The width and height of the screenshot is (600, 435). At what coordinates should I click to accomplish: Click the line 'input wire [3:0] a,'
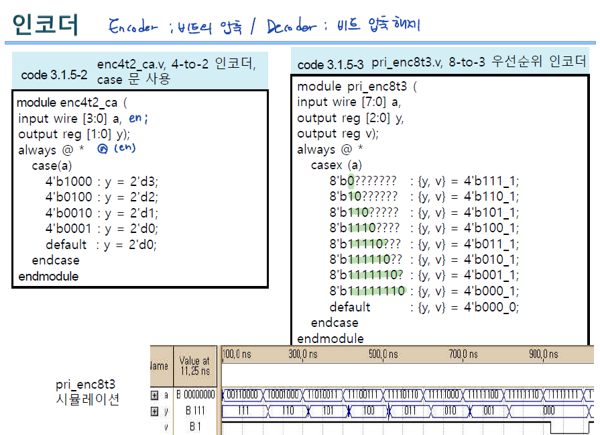pyautogui.click(x=70, y=119)
